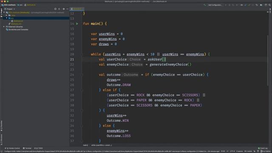Viewport: 272px width, 153px height.
Task: Toggle the TODO tool window
Action: pyautogui.click(x=38, y=148)
